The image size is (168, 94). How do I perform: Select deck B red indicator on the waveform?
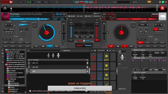pyautogui.click(x=162, y=8)
